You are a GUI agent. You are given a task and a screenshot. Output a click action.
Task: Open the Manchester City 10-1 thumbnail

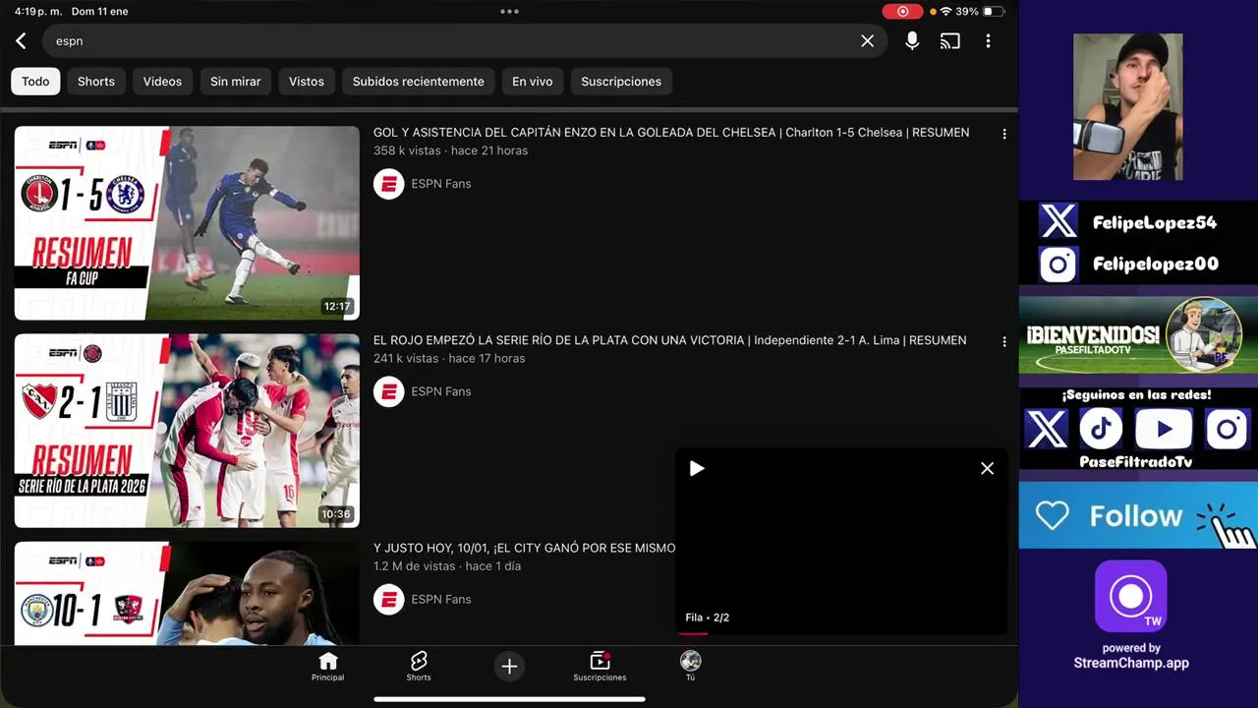(x=187, y=593)
